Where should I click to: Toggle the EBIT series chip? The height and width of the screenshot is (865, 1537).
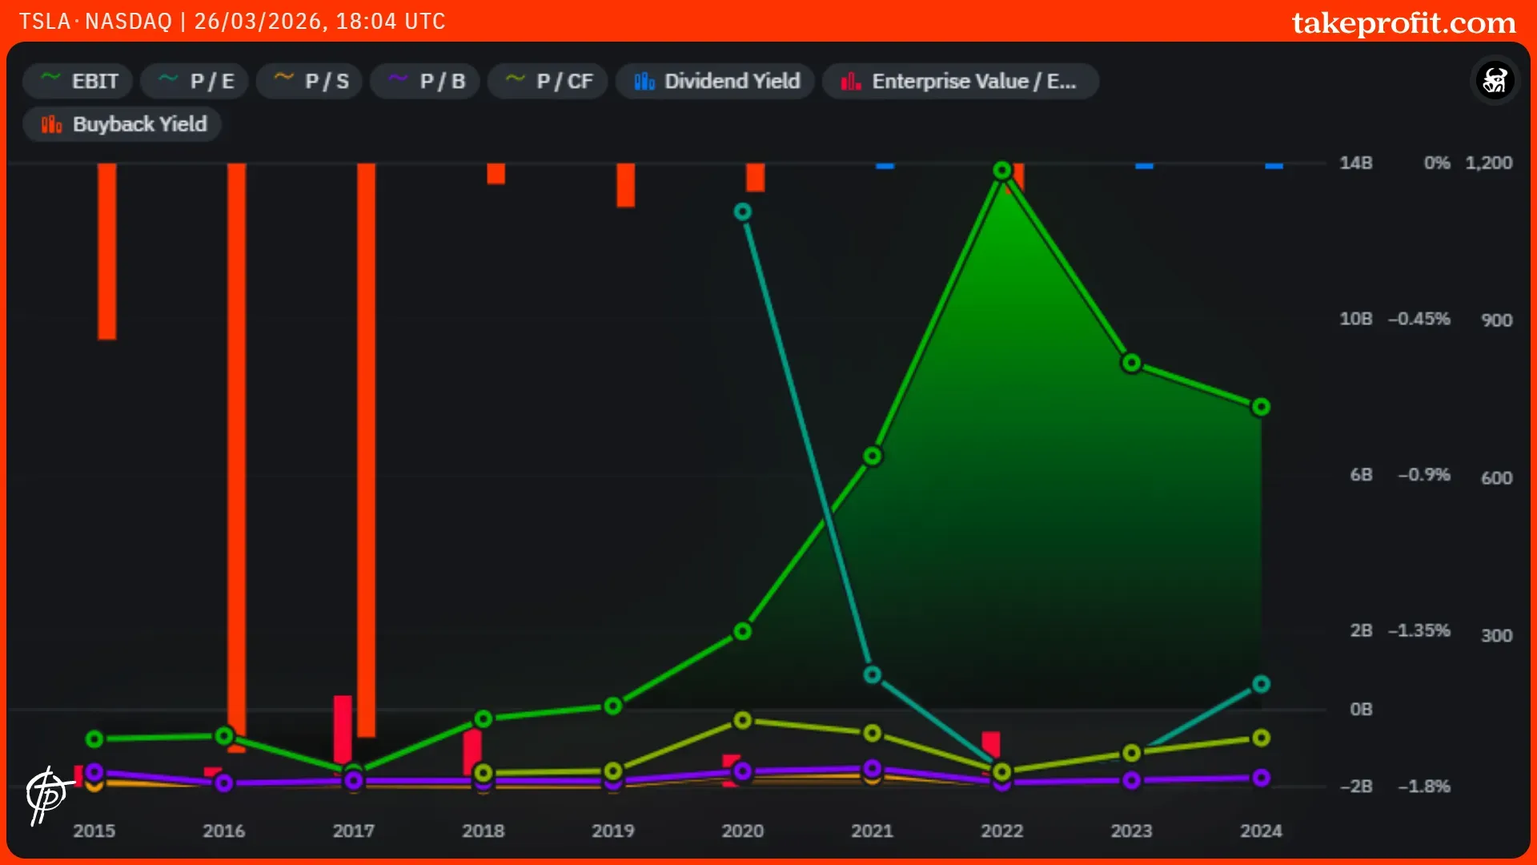coord(78,81)
